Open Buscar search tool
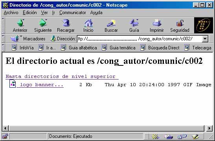Viewport: 215px width, 141px height. pos(111,26)
